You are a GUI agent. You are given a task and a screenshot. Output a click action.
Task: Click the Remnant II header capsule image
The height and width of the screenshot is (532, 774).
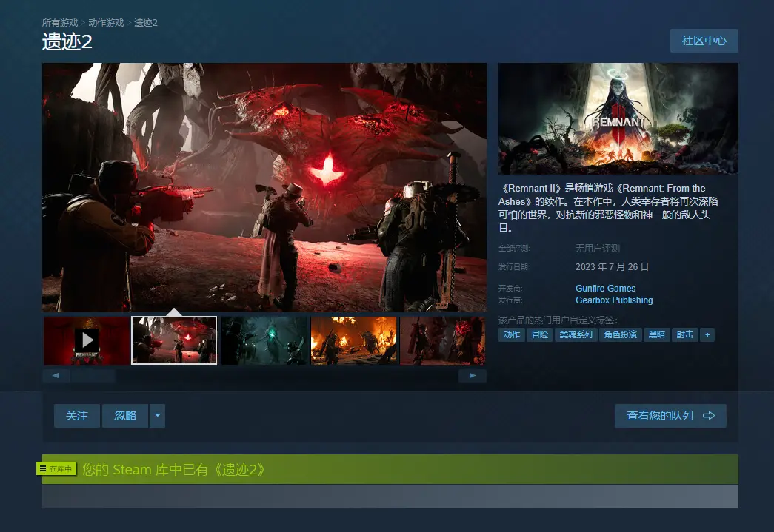coord(618,118)
